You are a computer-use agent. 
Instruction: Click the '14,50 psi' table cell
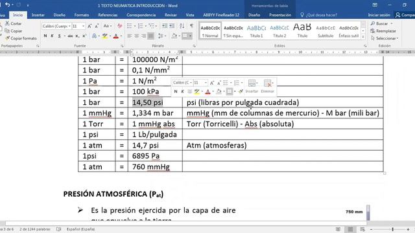155,102
